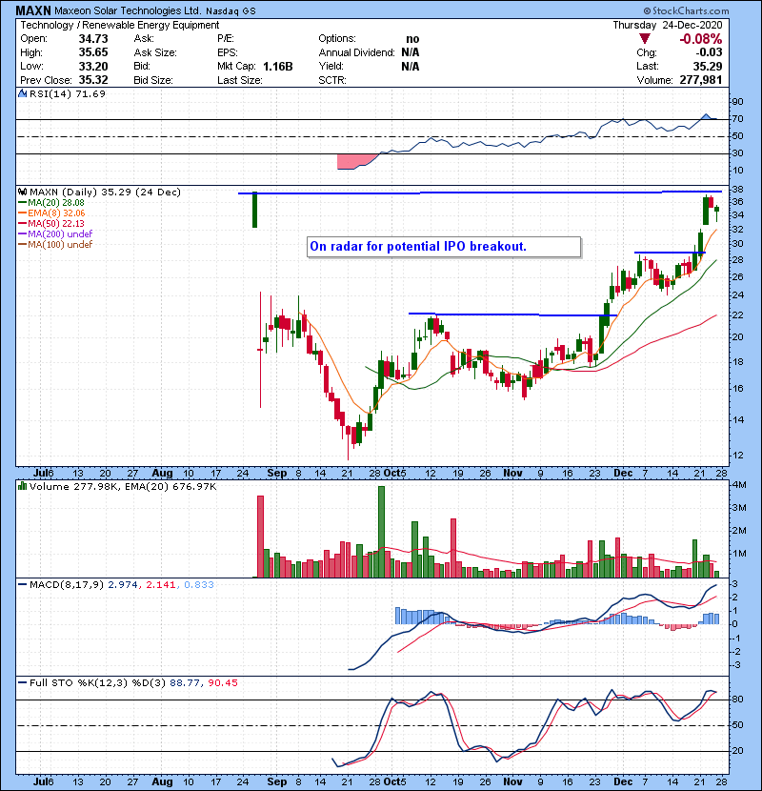Click the Prev Close value 35.32
762x791 pixels.
click(x=93, y=80)
